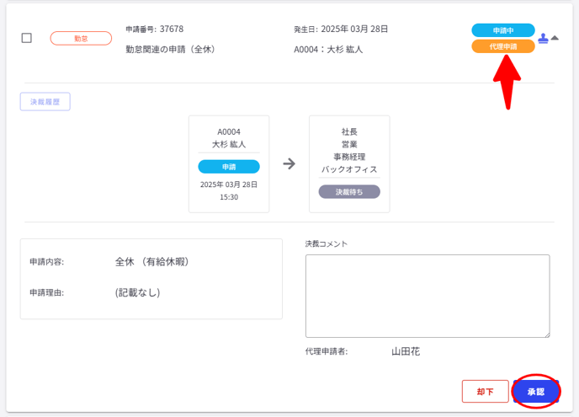This screenshot has width=579, height=417.
Task: Grab the comment box resize handle
Action: 546,334
